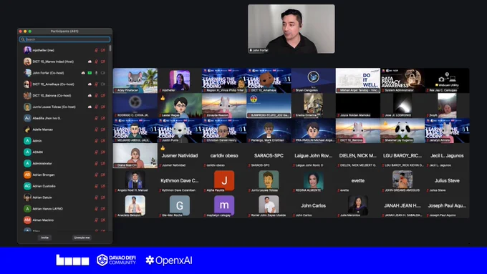The image size is (487, 274).
Task: Click John Forfar's speaker video tile
Action: point(291,29)
